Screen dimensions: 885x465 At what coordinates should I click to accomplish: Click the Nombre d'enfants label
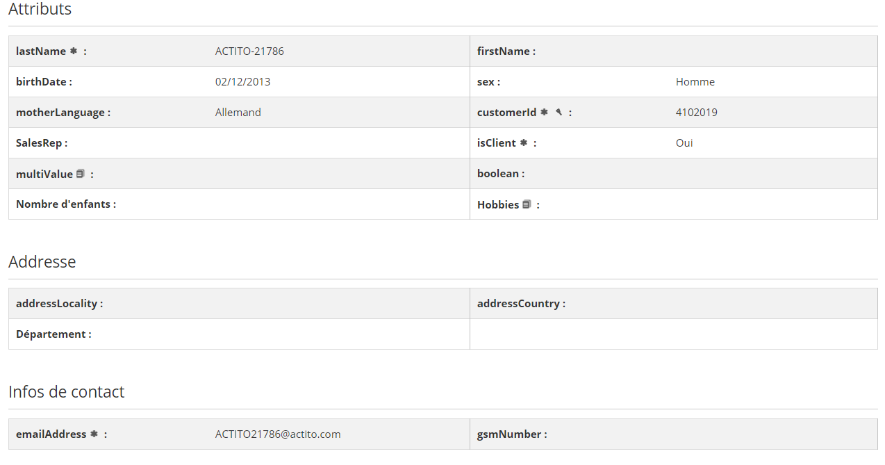click(65, 204)
